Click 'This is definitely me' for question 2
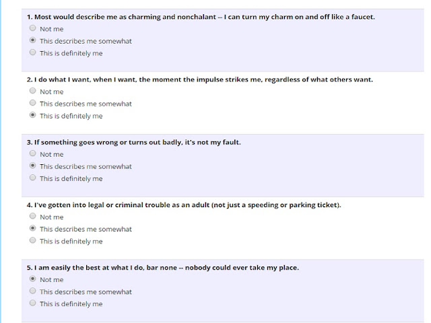431x323 pixels. (x=33, y=115)
